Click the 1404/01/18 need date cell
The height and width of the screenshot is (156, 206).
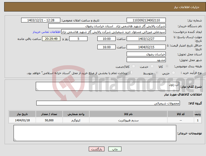click(22, 120)
